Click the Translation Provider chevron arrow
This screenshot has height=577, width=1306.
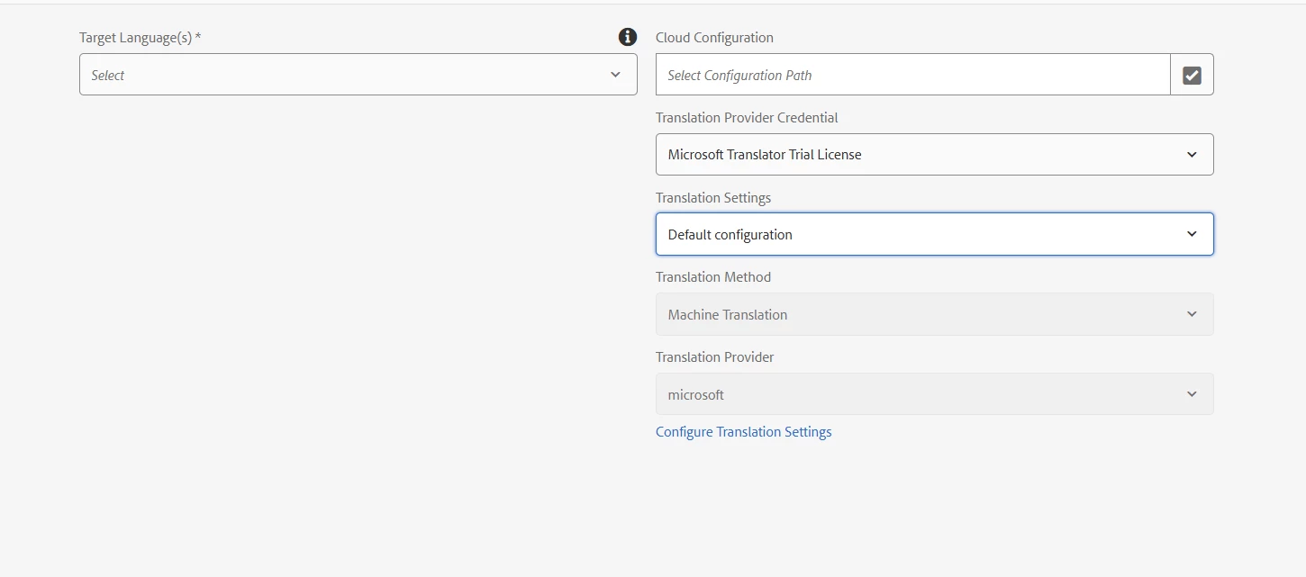click(1192, 394)
